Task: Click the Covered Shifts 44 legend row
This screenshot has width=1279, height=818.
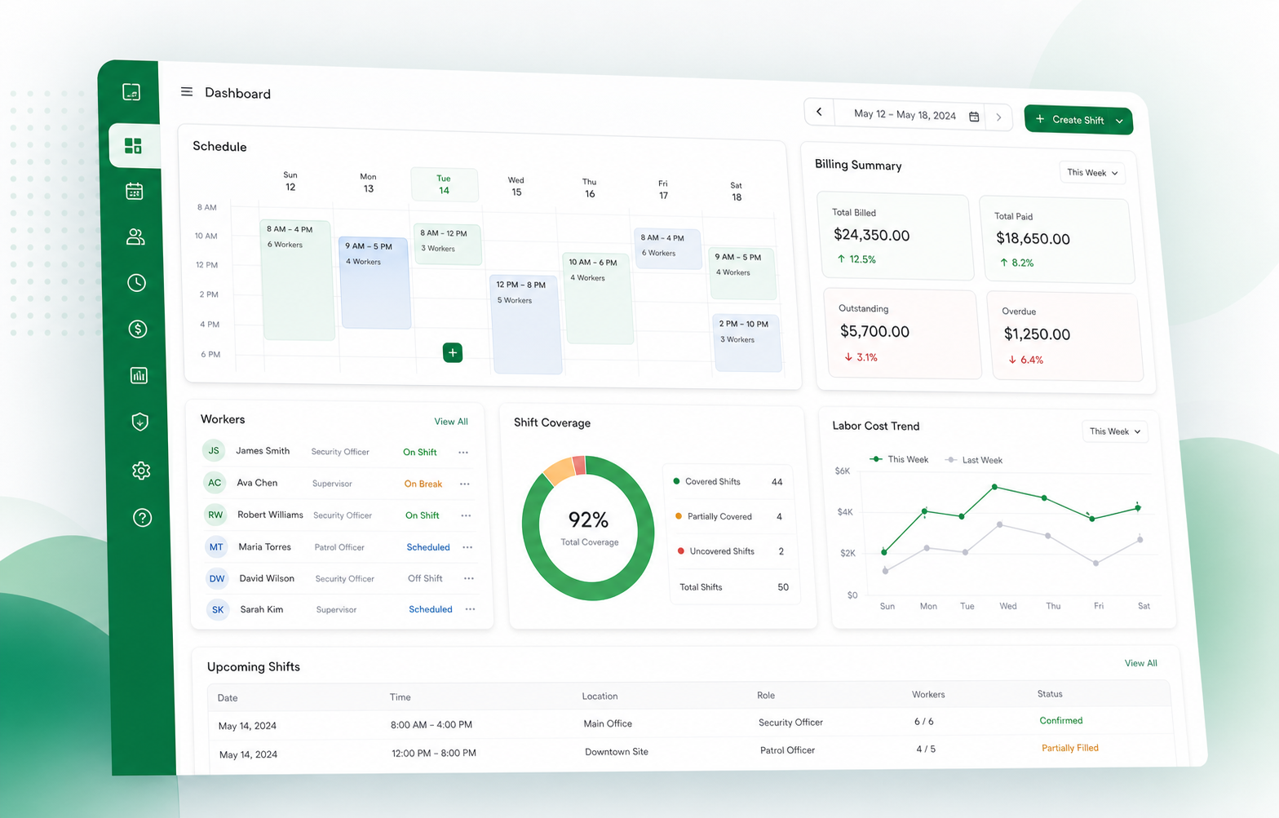Action: click(728, 482)
